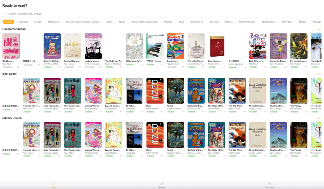
Task: Select Ivy and Bean cover in Best Seller
Action: pyautogui.click(x=114, y=91)
